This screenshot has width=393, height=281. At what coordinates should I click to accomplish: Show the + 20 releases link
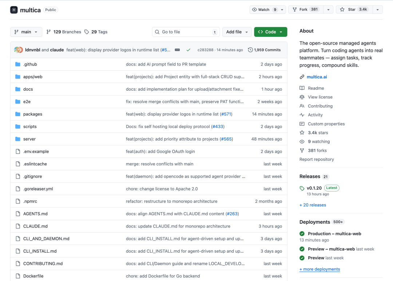313,205
